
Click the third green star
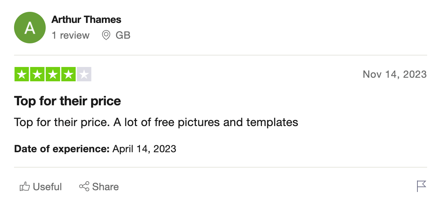pos(53,74)
